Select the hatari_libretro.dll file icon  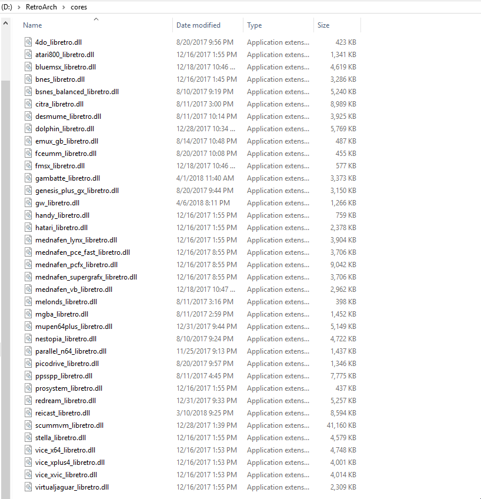[28, 228]
